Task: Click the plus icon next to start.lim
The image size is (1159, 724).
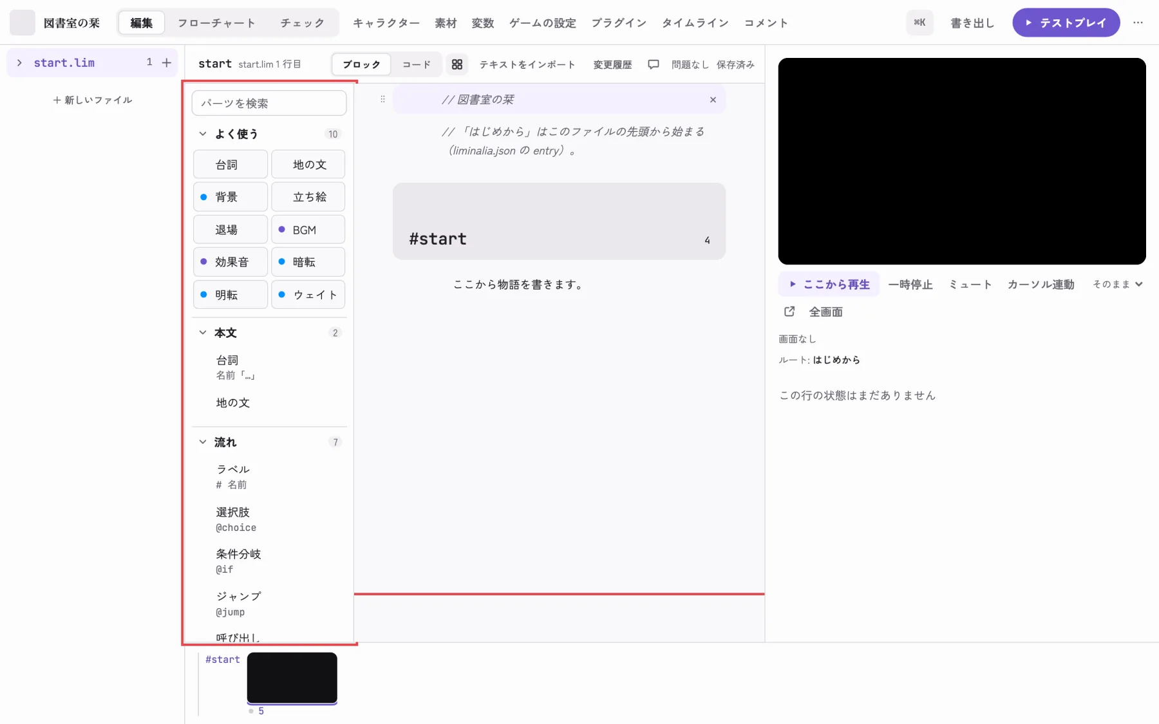Action: tap(167, 62)
